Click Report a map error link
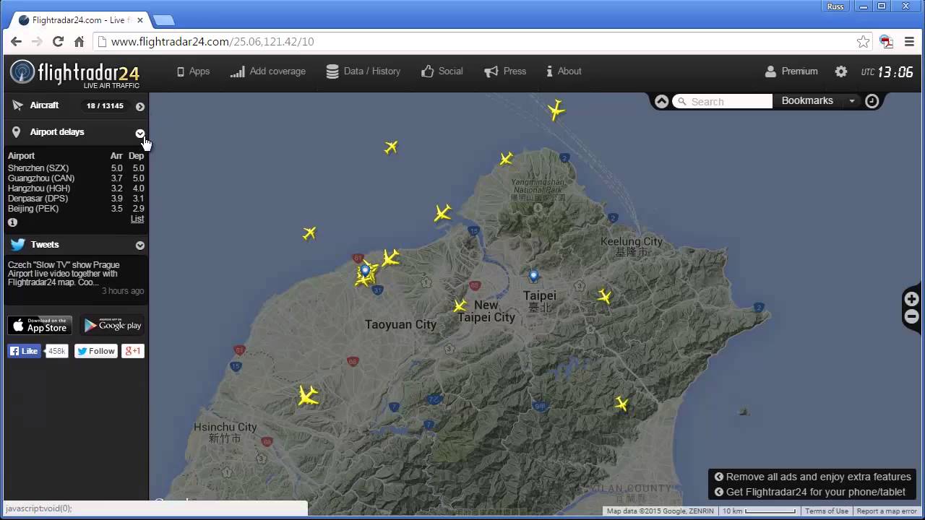 (x=887, y=511)
